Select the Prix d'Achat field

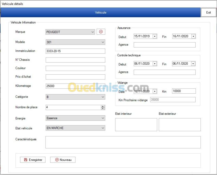point(75,77)
